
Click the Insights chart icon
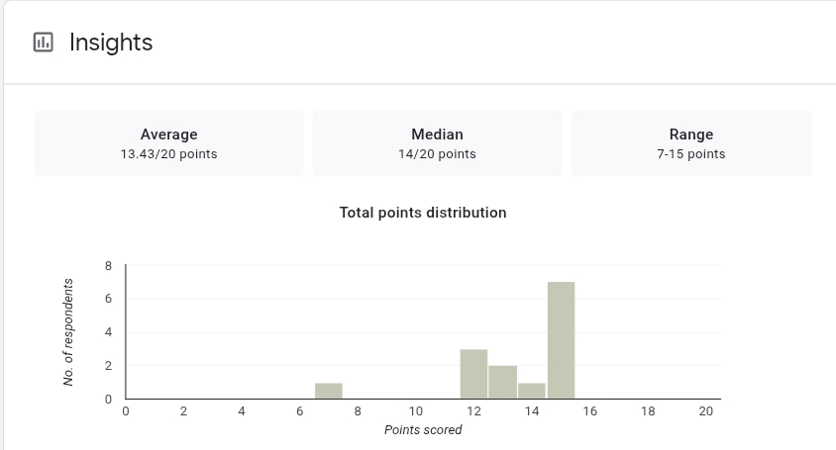[x=43, y=43]
